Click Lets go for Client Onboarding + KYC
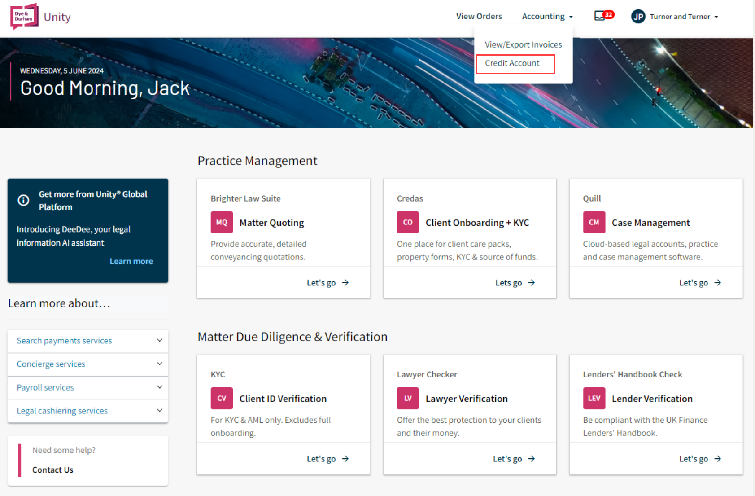 tap(515, 283)
